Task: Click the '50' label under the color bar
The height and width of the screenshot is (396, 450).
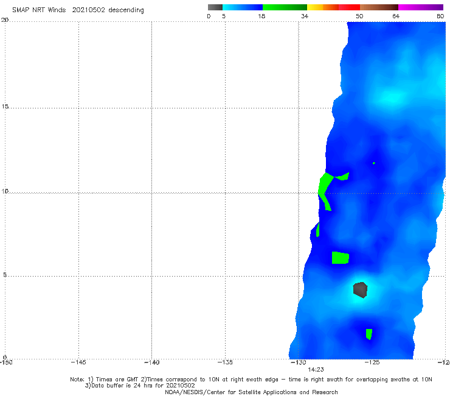Action: click(359, 16)
